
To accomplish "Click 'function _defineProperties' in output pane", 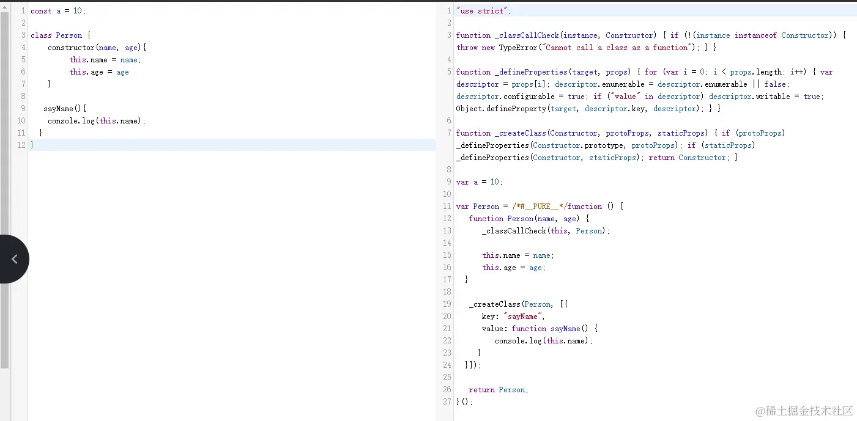I will 511,72.
